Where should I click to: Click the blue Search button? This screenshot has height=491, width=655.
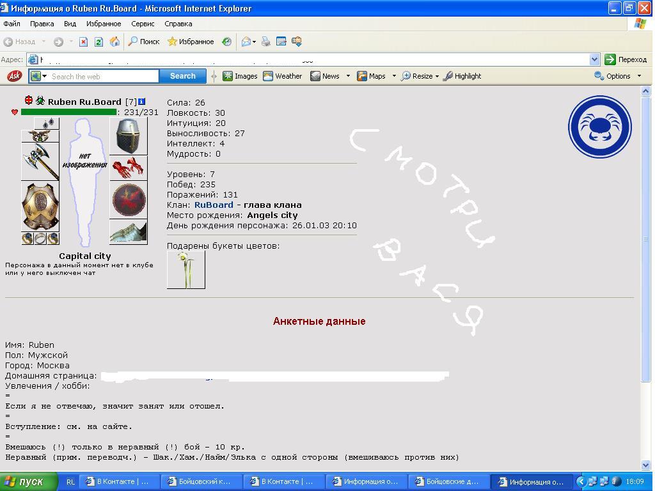pyautogui.click(x=182, y=76)
